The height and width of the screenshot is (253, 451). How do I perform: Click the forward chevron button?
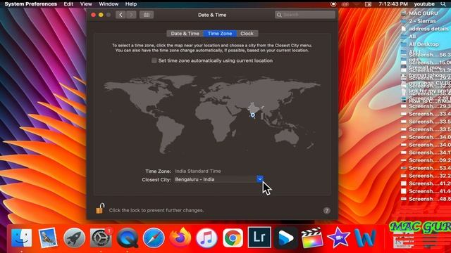coord(131,15)
